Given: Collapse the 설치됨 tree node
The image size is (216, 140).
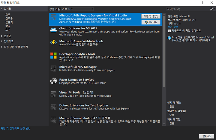Looking at the screenshot, I should (x=2, y=9).
